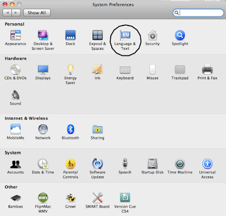Click the Show All button
Screen dimensions: 226x216
(x=37, y=12)
